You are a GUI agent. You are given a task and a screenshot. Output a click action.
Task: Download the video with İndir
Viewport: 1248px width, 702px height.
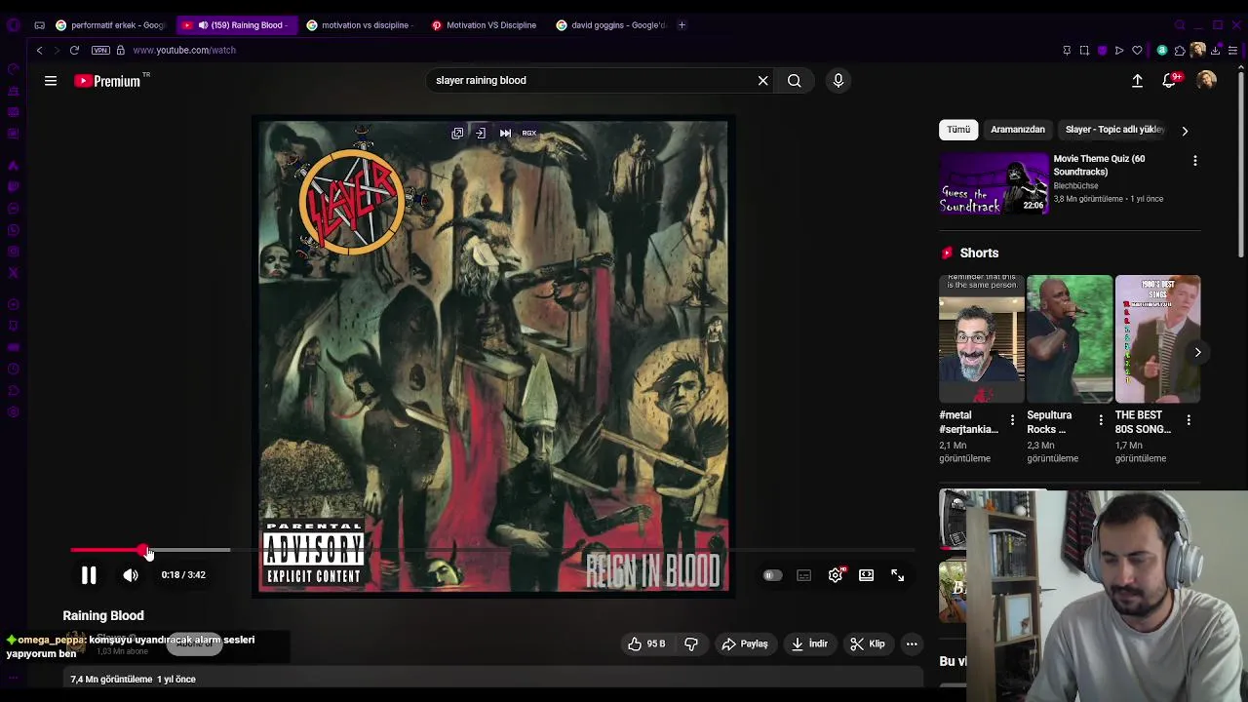tap(809, 643)
